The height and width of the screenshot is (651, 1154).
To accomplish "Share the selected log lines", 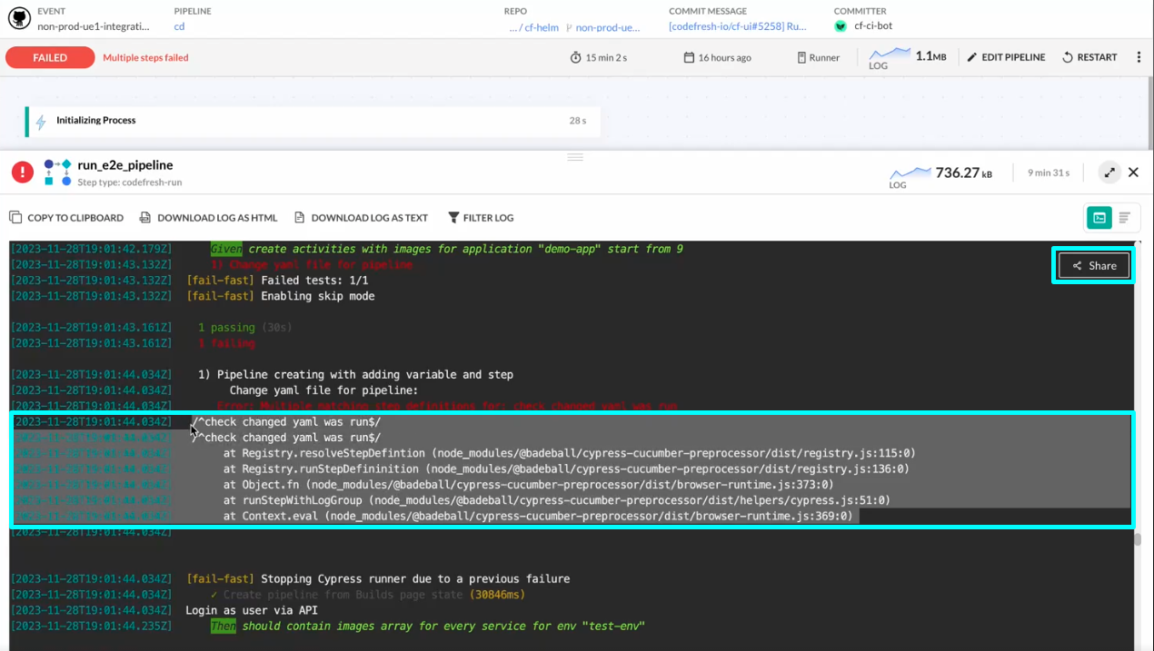I will [x=1094, y=266].
